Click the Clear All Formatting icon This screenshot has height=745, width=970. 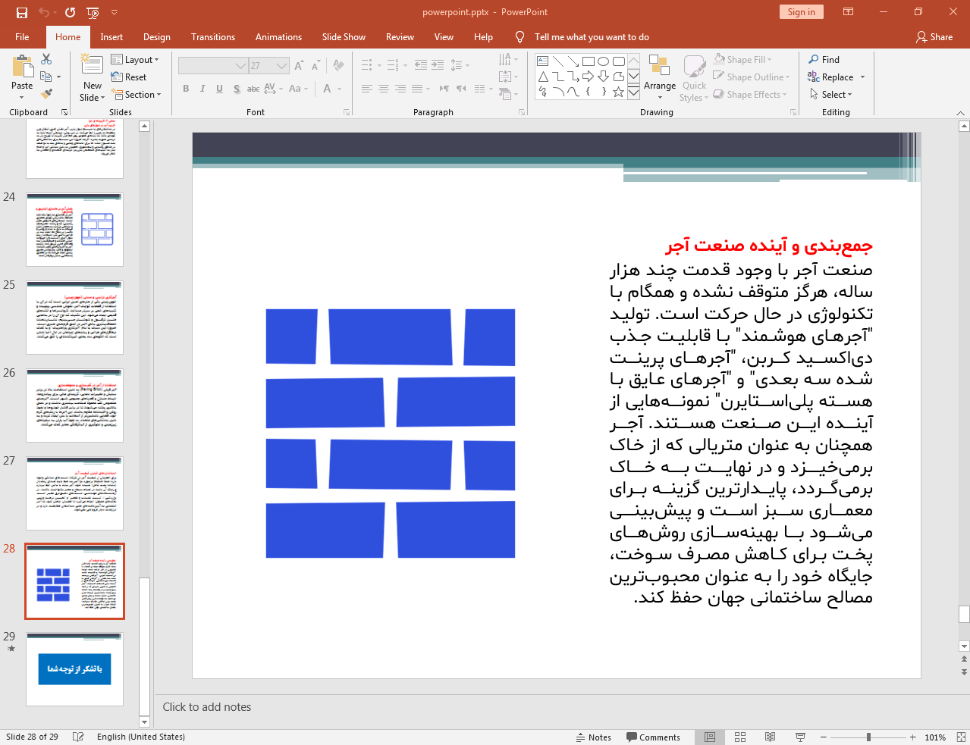pyautogui.click(x=339, y=66)
